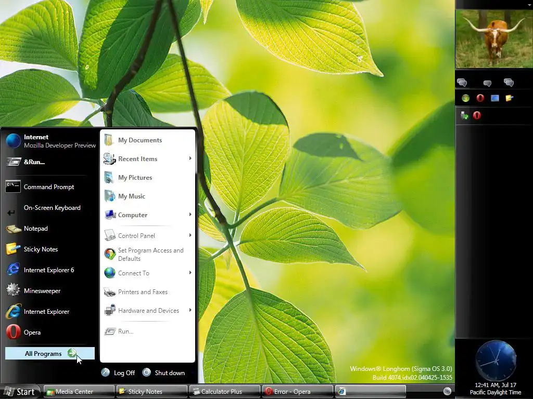Expand the Hardware and Devices submenu arrow

point(191,310)
